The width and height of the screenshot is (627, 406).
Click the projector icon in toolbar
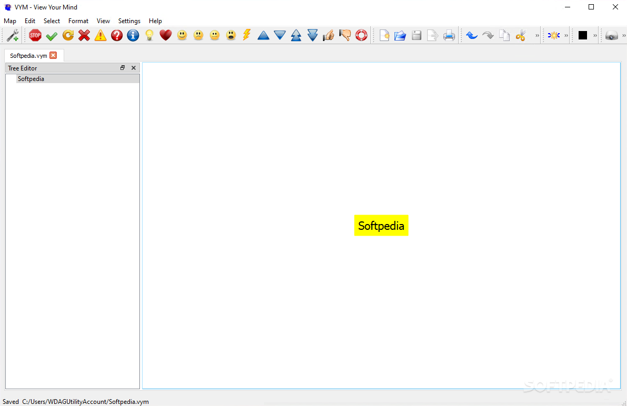612,36
